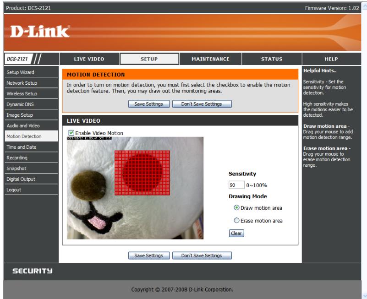This screenshot has height=299, width=367.
Task: Click the top Don't Save Settings button
Action: pyautogui.click(x=202, y=104)
